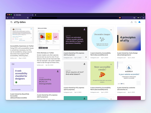
Task: Open the Before aria-hidden screenshot thumbnail
Action: [x=49, y=39]
